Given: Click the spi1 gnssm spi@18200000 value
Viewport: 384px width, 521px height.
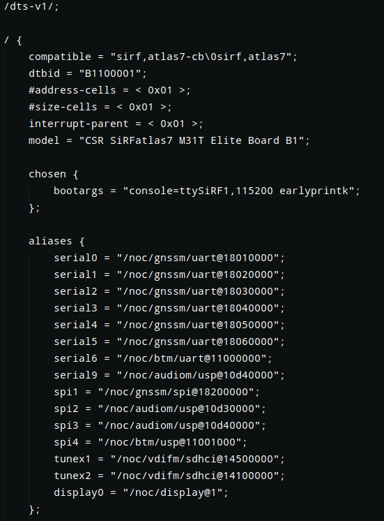Looking at the screenshot, I should 176,392.
